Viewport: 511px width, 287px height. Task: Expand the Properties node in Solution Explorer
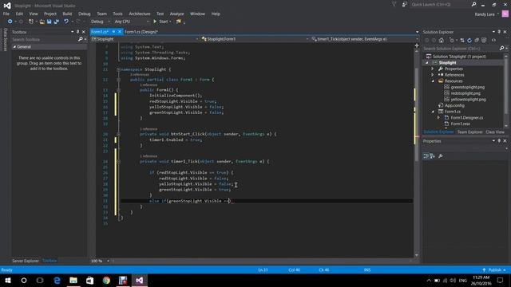click(x=433, y=69)
